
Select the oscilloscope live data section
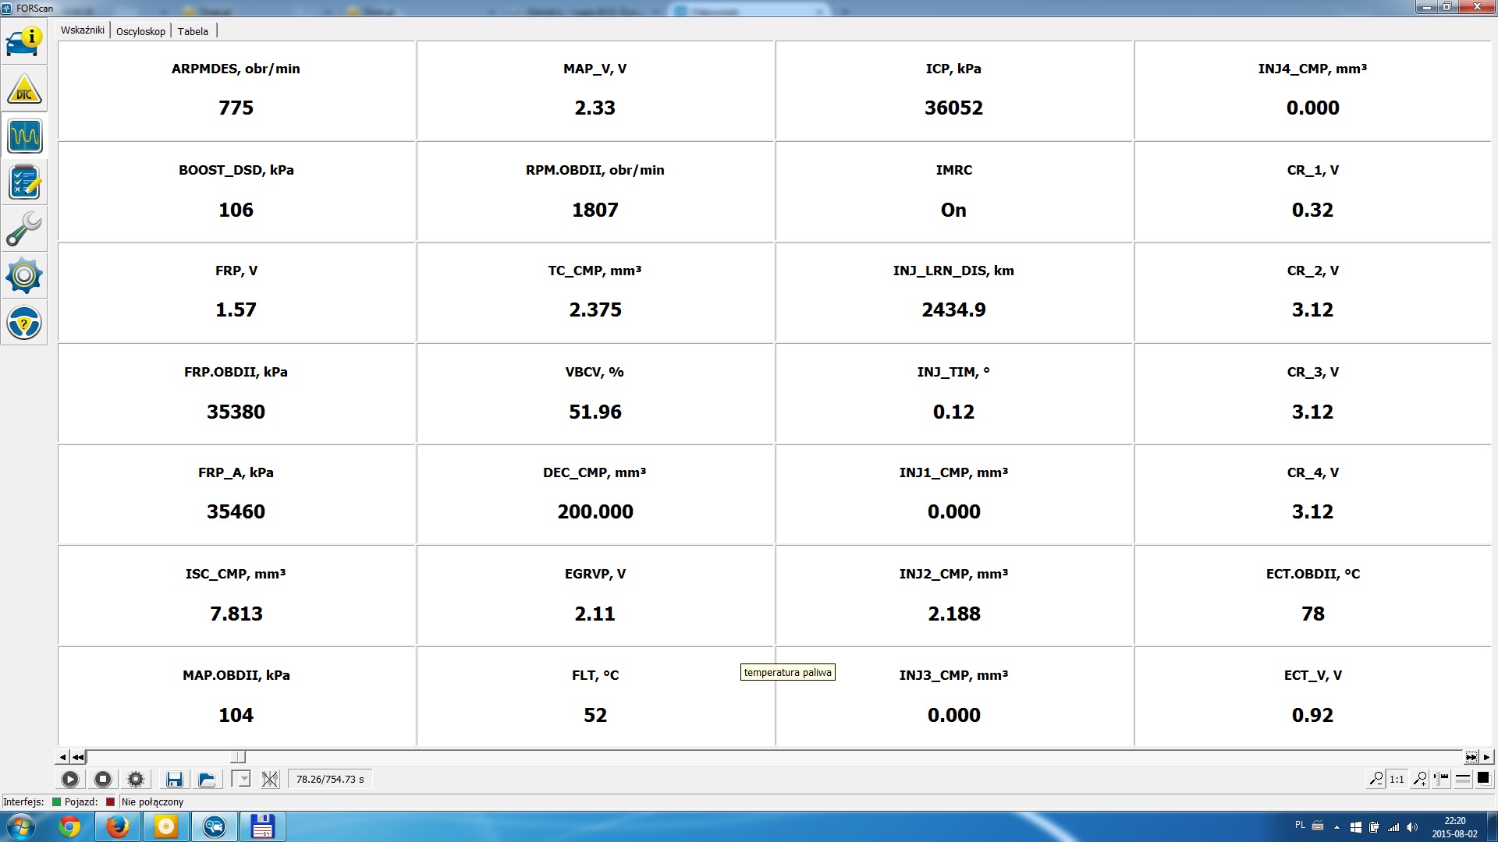[24, 136]
